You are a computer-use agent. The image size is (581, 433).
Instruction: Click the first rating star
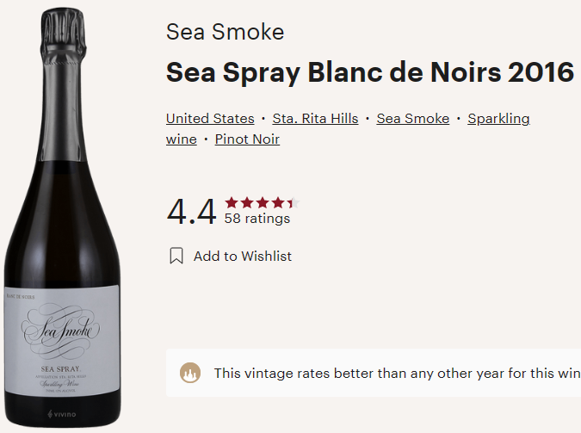[232, 203]
